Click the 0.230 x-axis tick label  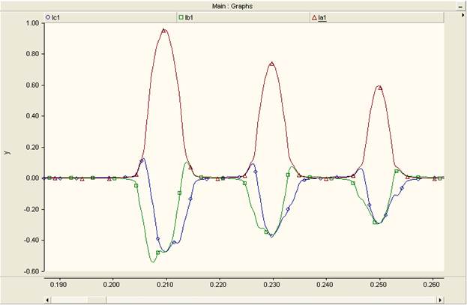point(271,285)
